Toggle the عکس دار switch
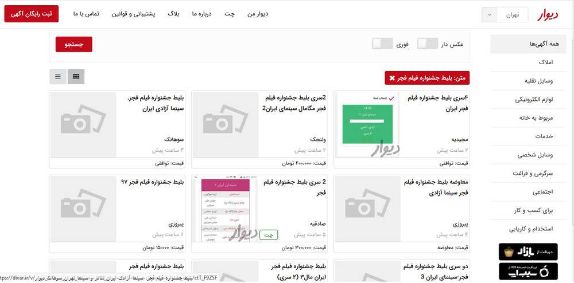 428,44
